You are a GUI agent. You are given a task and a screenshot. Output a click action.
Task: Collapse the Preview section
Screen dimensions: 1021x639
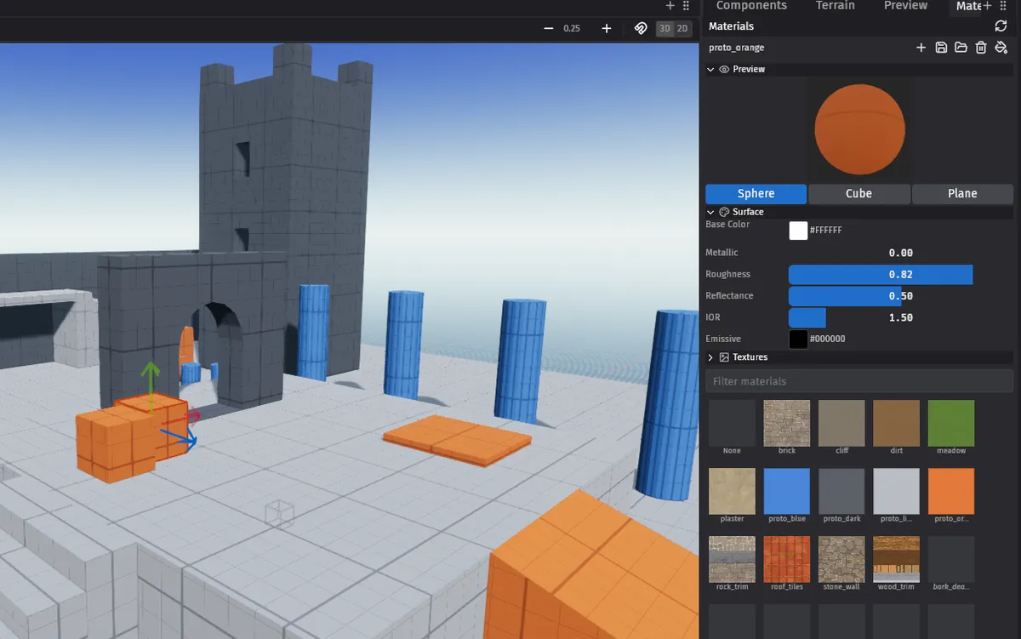[x=710, y=69]
